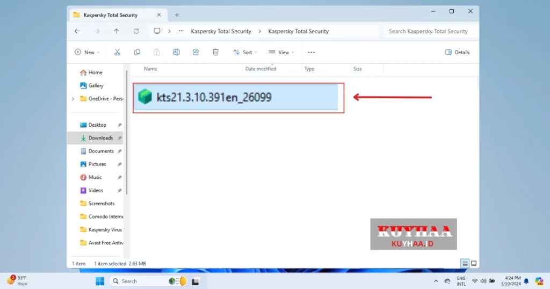The height and width of the screenshot is (289, 550).
Task: Open the New dropdown menu
Action: tap(87, 52)
